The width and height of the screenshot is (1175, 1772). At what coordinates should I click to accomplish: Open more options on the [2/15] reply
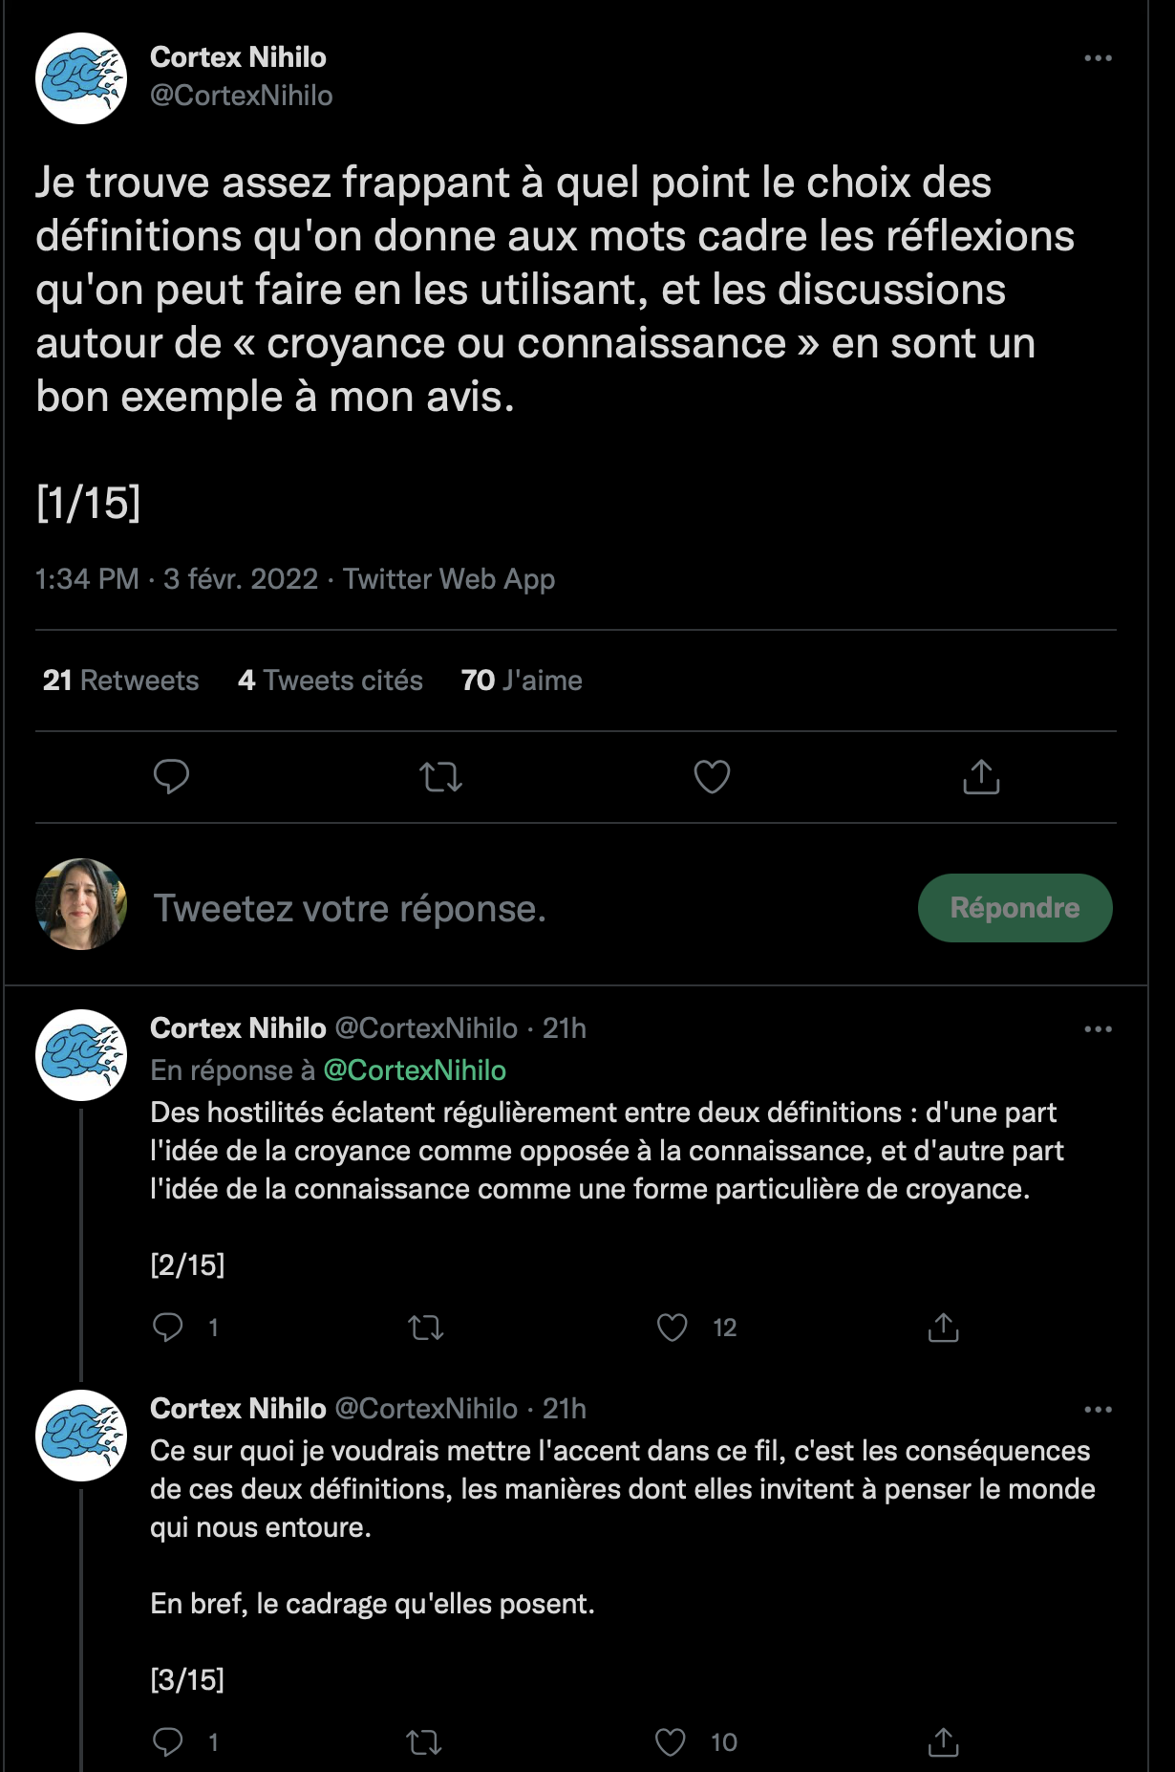coord(1098,1029)
